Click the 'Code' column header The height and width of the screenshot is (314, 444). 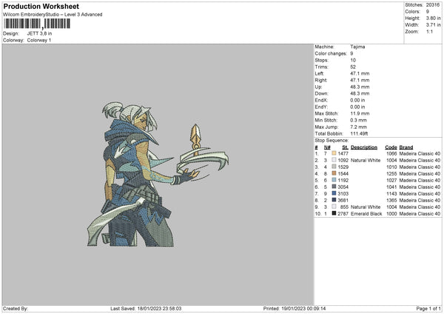[x=391, y=147]
